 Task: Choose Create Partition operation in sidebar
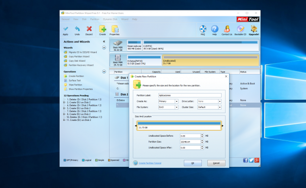click(x=76, y=76)
